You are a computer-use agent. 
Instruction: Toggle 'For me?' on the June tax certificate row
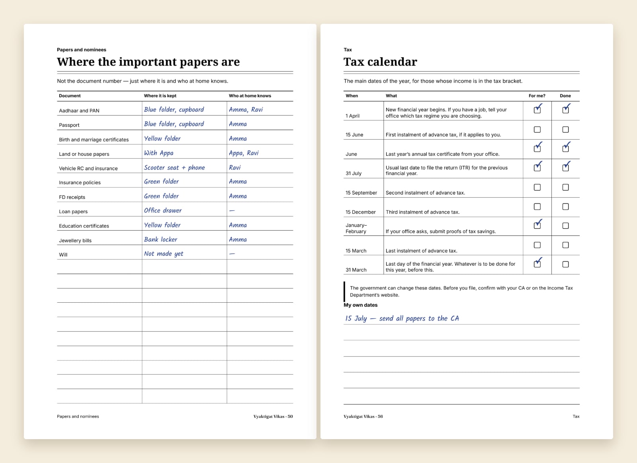pyautogui.click(x=537, y=148)
